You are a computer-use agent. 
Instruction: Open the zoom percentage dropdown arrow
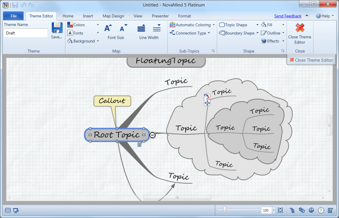pyautogui.click(x=274, y=210)
